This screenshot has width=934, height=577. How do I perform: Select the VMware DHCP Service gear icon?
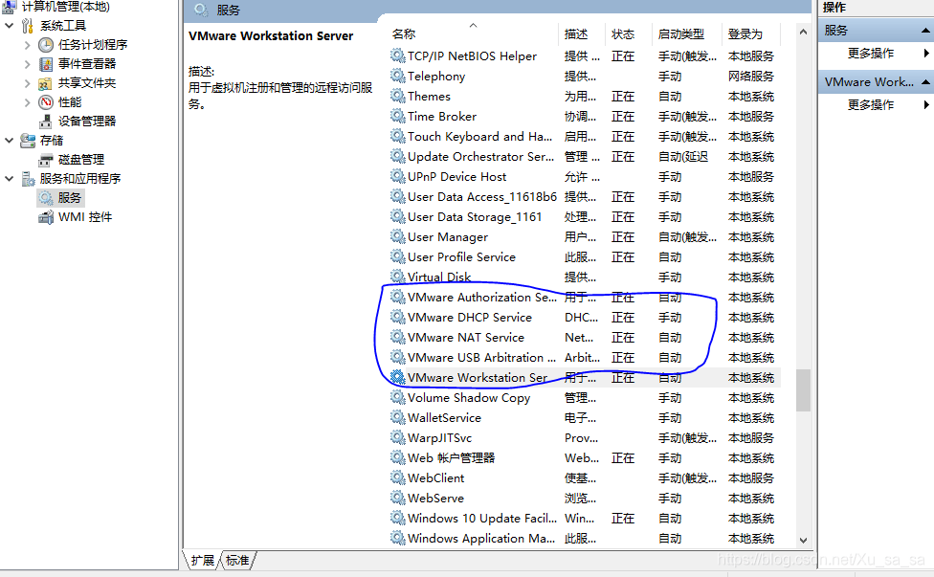point(398,317)
